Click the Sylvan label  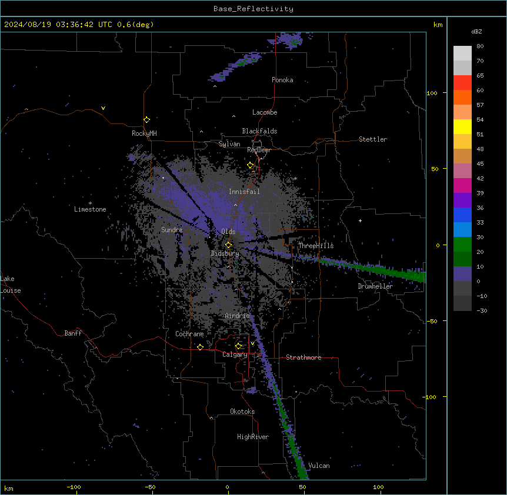[229, 144]
